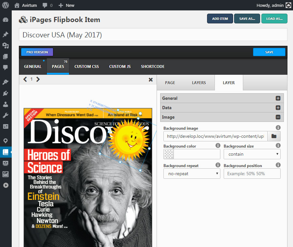
Task: Open the WordPress logo menu
Action: 6,5
